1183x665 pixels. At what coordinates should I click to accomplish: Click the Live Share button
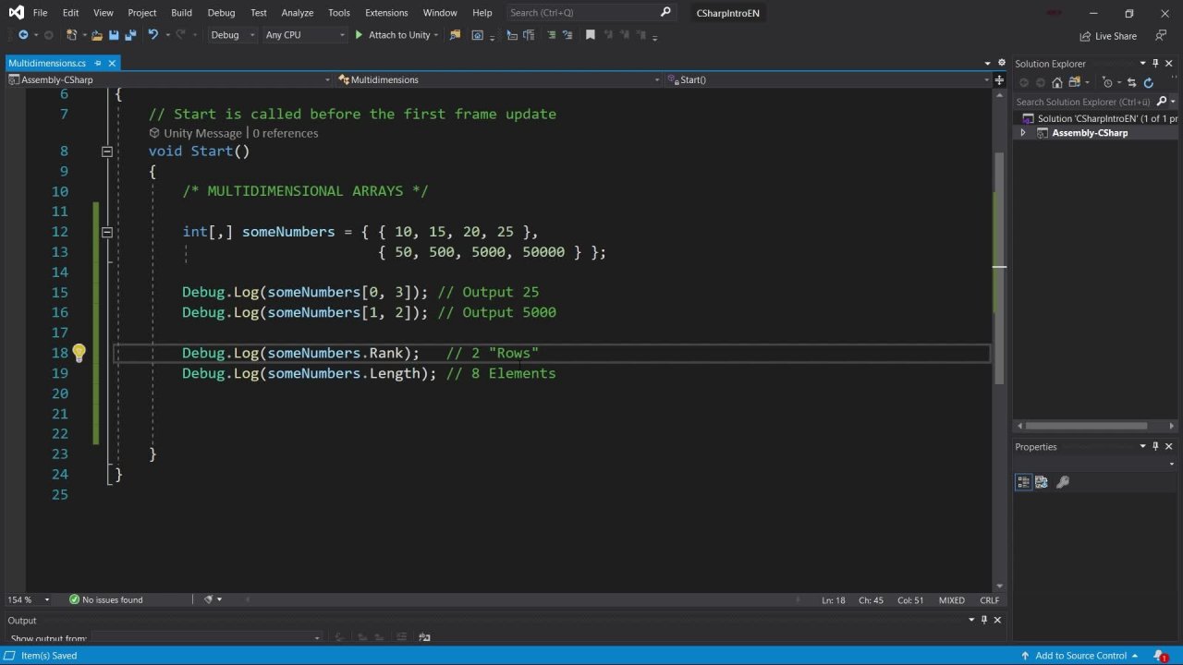coord(1108,36)
